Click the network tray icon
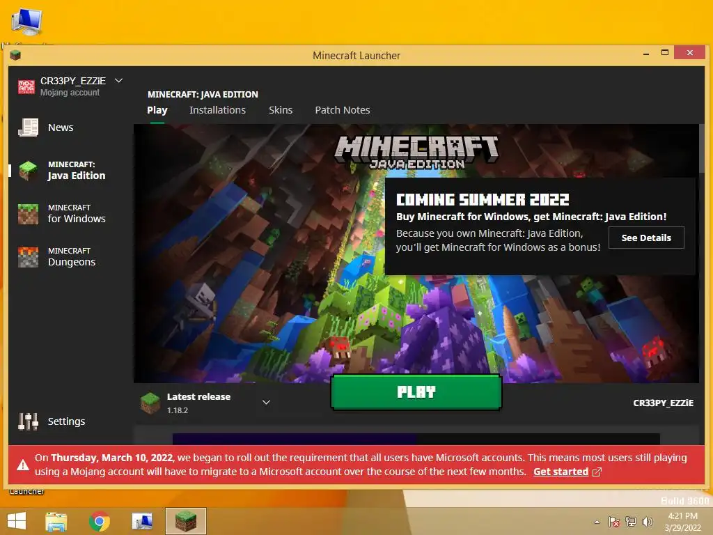Screen dimensions: 713x535 point(631,522)
